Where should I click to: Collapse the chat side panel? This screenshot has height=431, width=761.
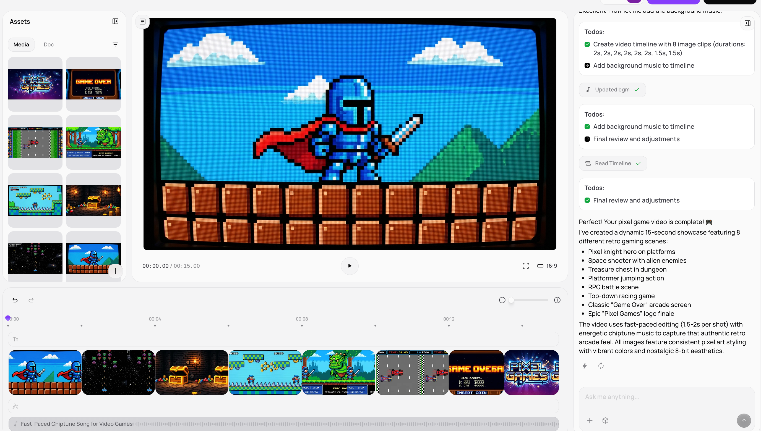pos(747,23)
